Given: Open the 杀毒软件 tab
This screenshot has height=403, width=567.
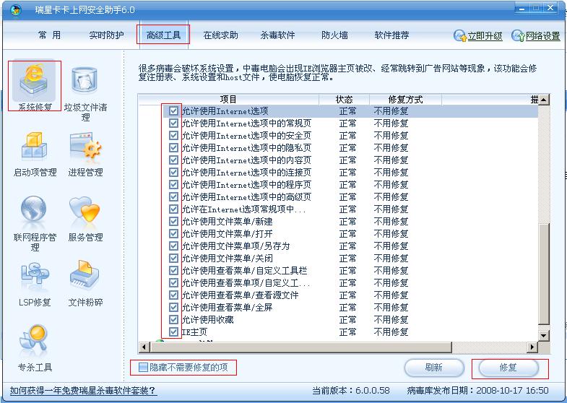Looking at the screenshot, I should tap(277, 35).
